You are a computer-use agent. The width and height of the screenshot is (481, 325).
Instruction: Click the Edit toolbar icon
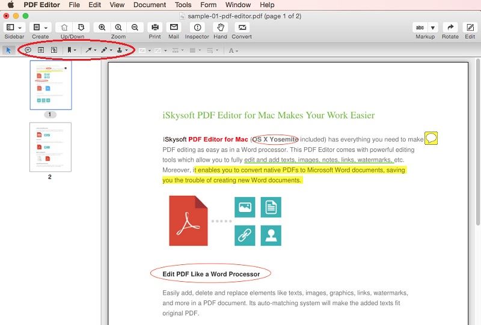[470, 27]
